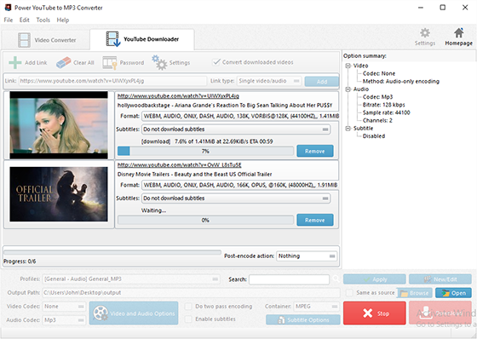Toggle Convert downloaded videos checkbox
The width and height of the screenshot is (477, 339).
(x=216, y=62)
